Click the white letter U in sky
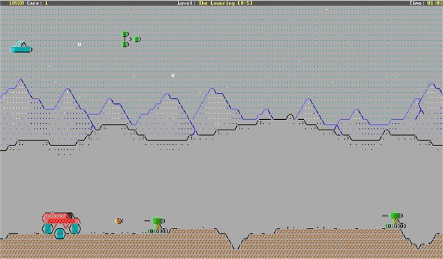This screenshot has width=443, height=259. [x=80, y=44]
